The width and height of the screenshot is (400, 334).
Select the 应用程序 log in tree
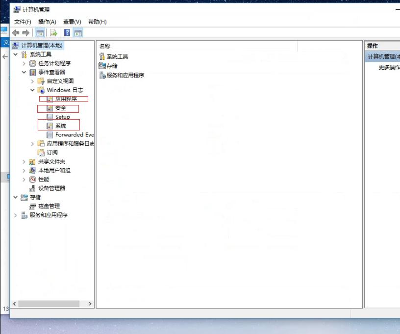(x=66, y=99)
